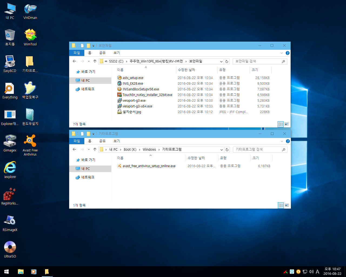This screenshot has width=346, height=277.
Task: Select INIS_EX28.exe file
Action: pos(130,84)
